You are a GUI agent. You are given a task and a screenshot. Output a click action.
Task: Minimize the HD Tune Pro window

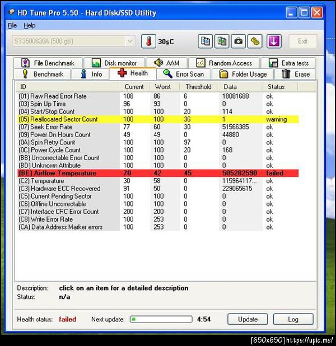coord(291,12)
